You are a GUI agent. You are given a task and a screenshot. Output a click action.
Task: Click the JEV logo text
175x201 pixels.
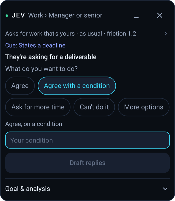[x=18, y=15]
